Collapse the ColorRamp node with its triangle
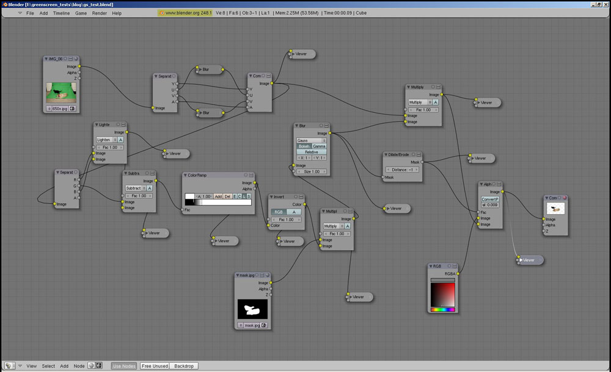611x372 pixels. (185, 175)
